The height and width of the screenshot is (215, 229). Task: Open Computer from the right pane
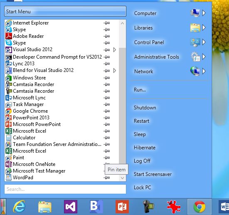pyautogui.click(x=145, y=13)
